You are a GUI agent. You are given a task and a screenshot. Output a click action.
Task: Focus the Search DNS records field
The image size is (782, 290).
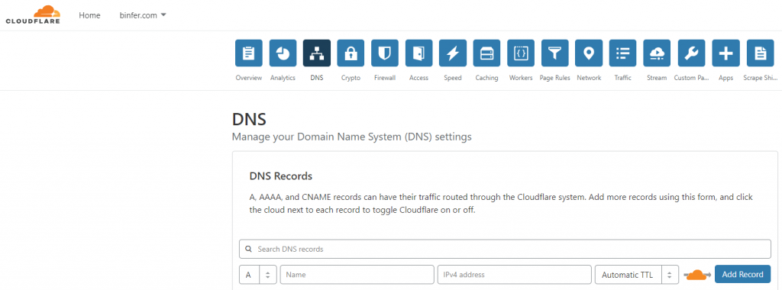pyautogui.click(x=505, y=249)
